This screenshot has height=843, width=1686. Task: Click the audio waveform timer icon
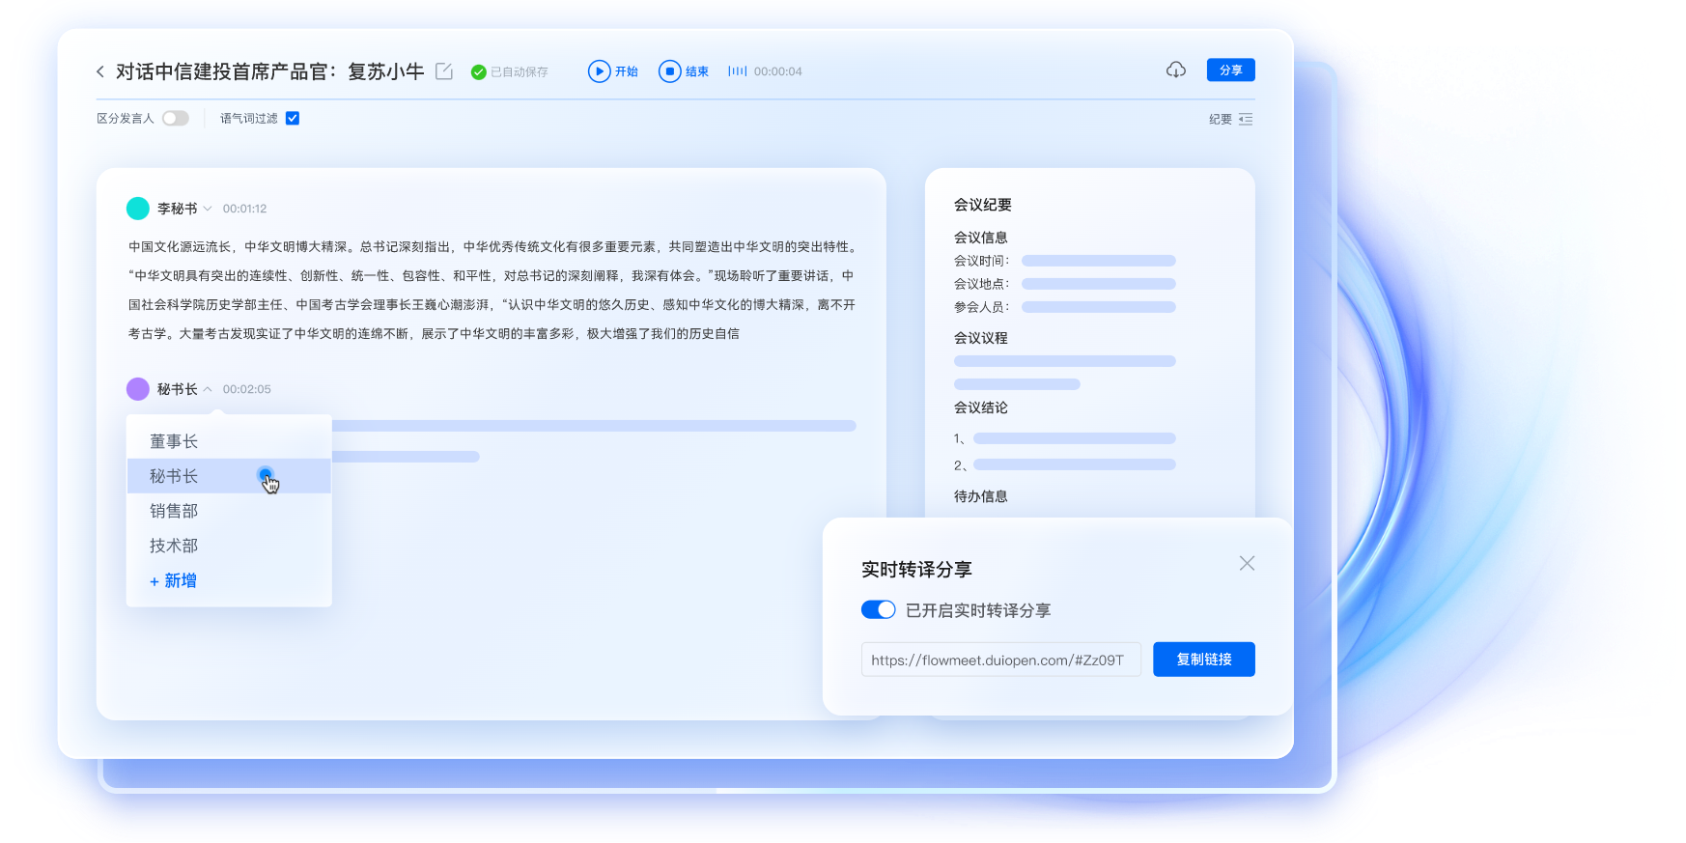click(738, 71)
